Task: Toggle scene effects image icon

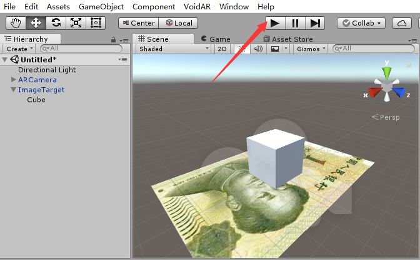Action: pyautogui.click(x=275, y=49)
